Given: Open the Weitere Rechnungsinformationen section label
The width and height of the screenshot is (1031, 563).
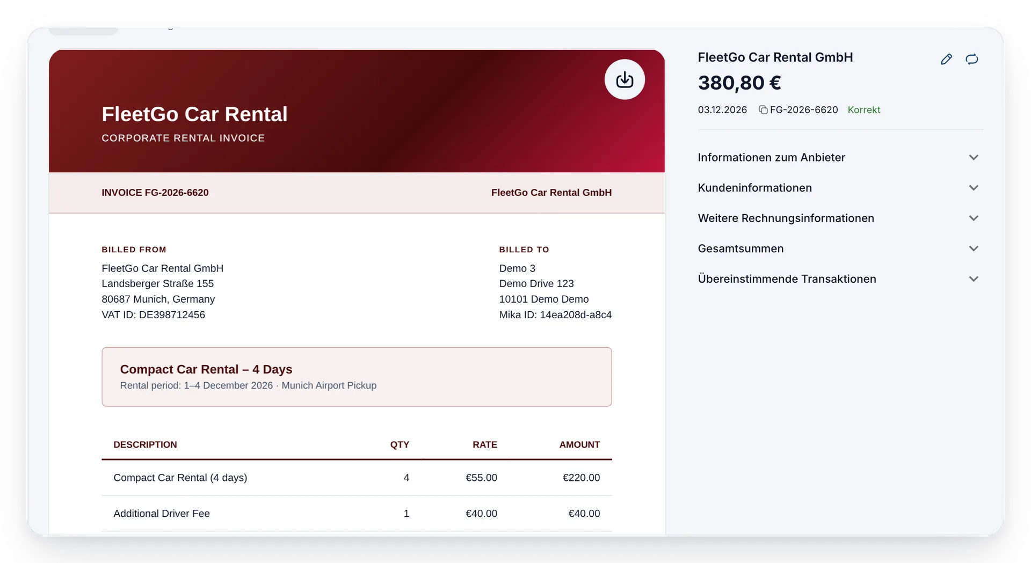Looking at the screenshot, I should (786, 218).
